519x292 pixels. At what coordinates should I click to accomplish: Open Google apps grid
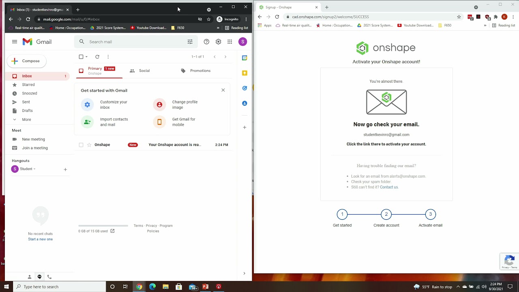(229, 42)
